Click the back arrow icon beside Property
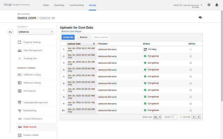 pos(10,32)
